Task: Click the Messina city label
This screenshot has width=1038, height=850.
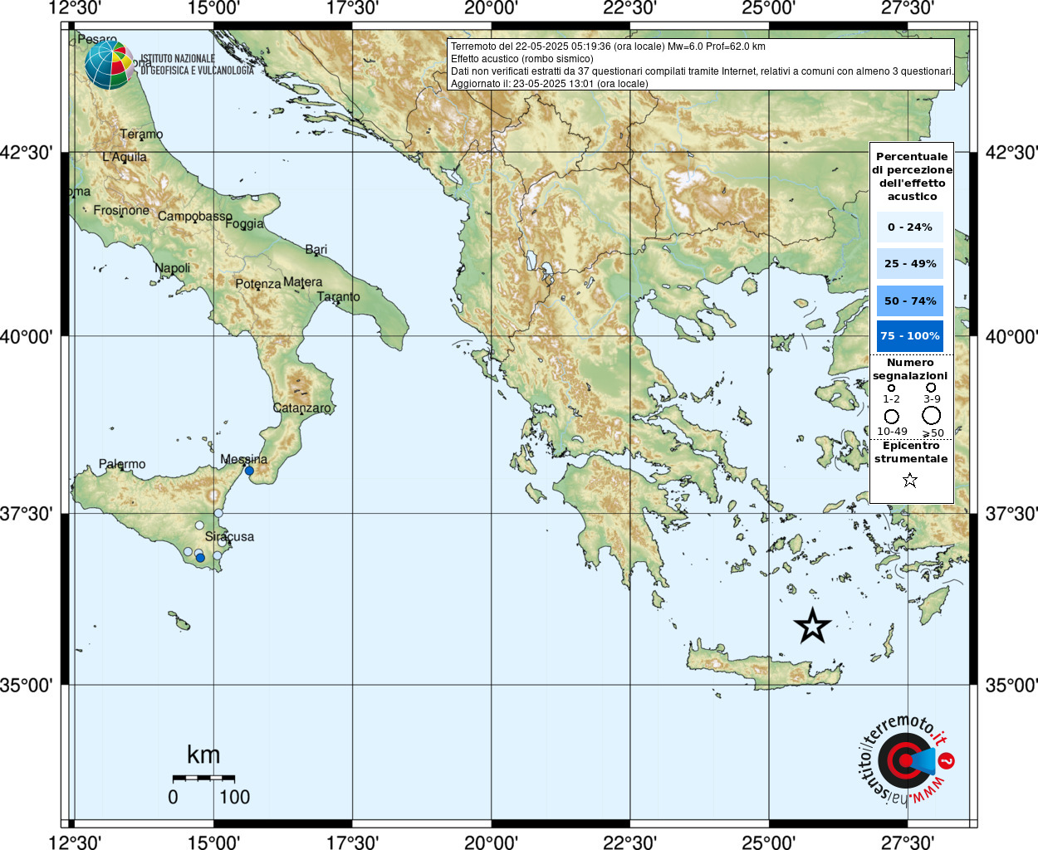Action: click(x=244, y=459)
